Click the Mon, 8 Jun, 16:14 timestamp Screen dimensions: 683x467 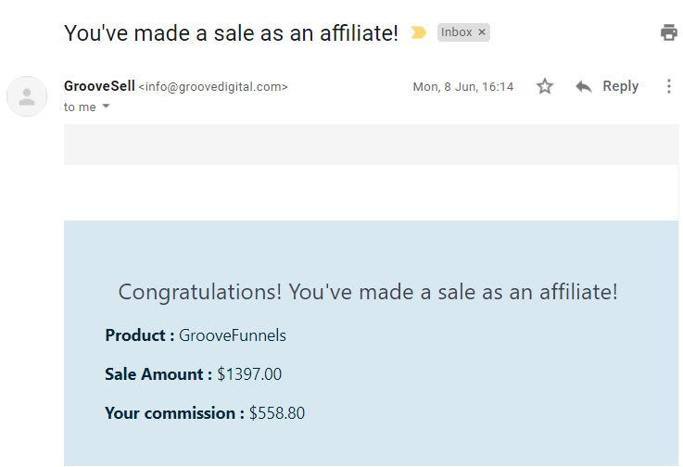click(x=462, y=87)
